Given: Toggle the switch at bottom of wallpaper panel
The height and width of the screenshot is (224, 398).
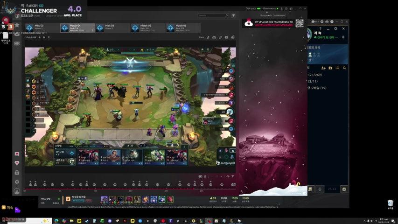Looking at the screenshot, I should tap(304, 193).
